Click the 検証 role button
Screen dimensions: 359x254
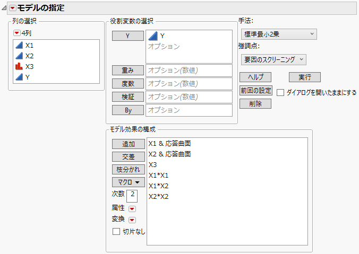pos(128,97)
